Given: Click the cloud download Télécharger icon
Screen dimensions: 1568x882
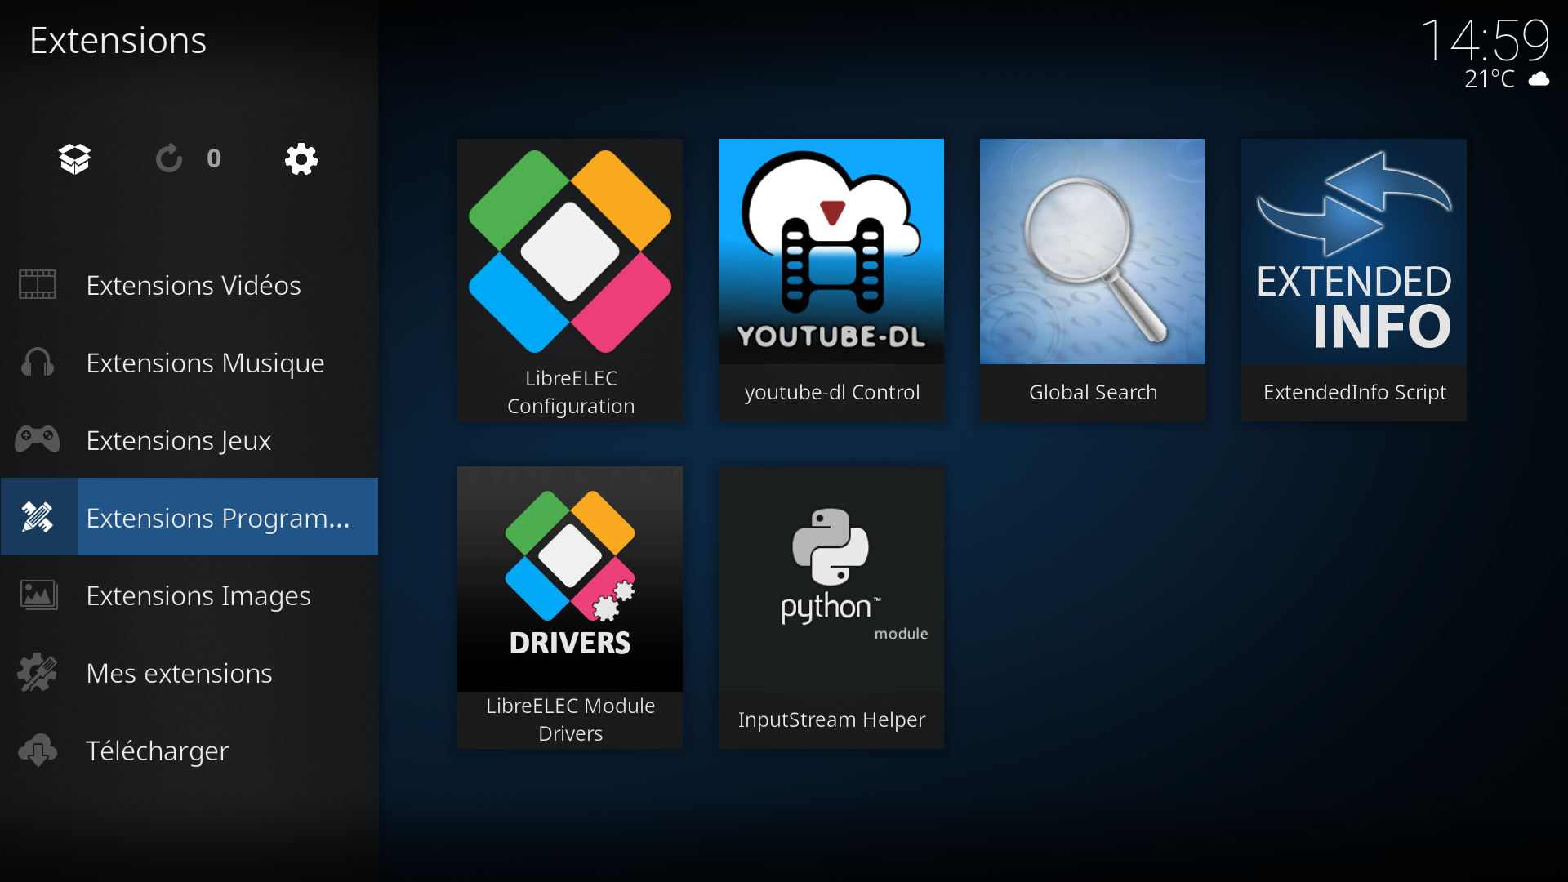Looking at the screenshot, I should (x=38, y=751).
